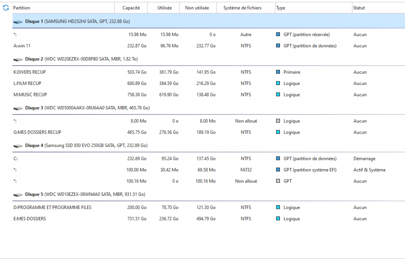405x259 pixels.
Task: Click Disque 4 drive icon
Action: coord(18,146)
